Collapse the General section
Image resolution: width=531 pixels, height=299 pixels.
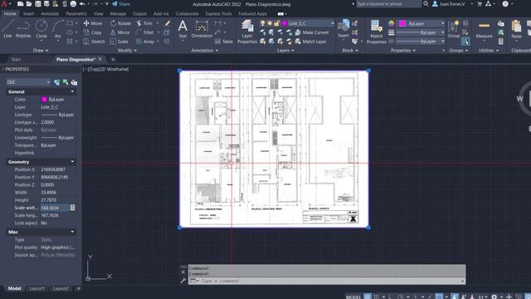coord(72,91)
